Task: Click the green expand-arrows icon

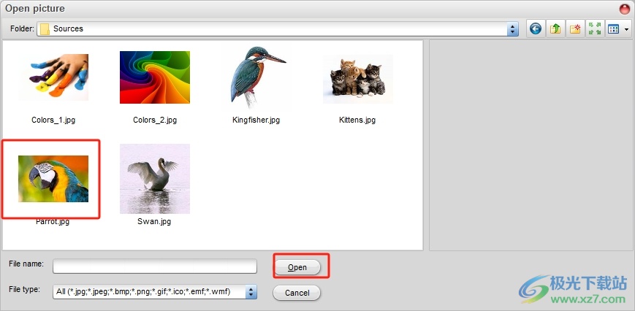Action: coord(595,28)
